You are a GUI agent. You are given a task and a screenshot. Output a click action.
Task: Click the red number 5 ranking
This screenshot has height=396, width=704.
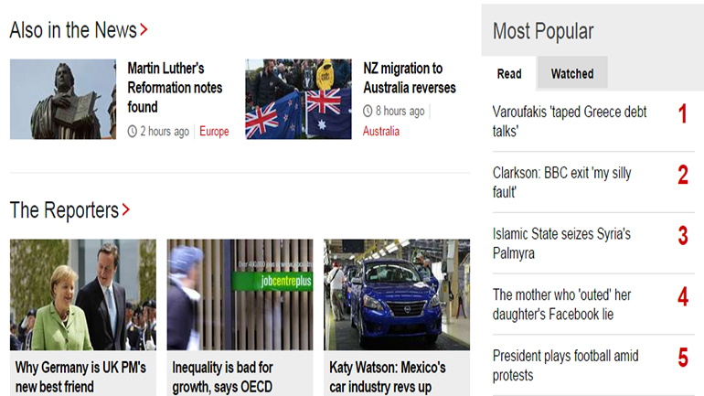(x=683, y=358)
